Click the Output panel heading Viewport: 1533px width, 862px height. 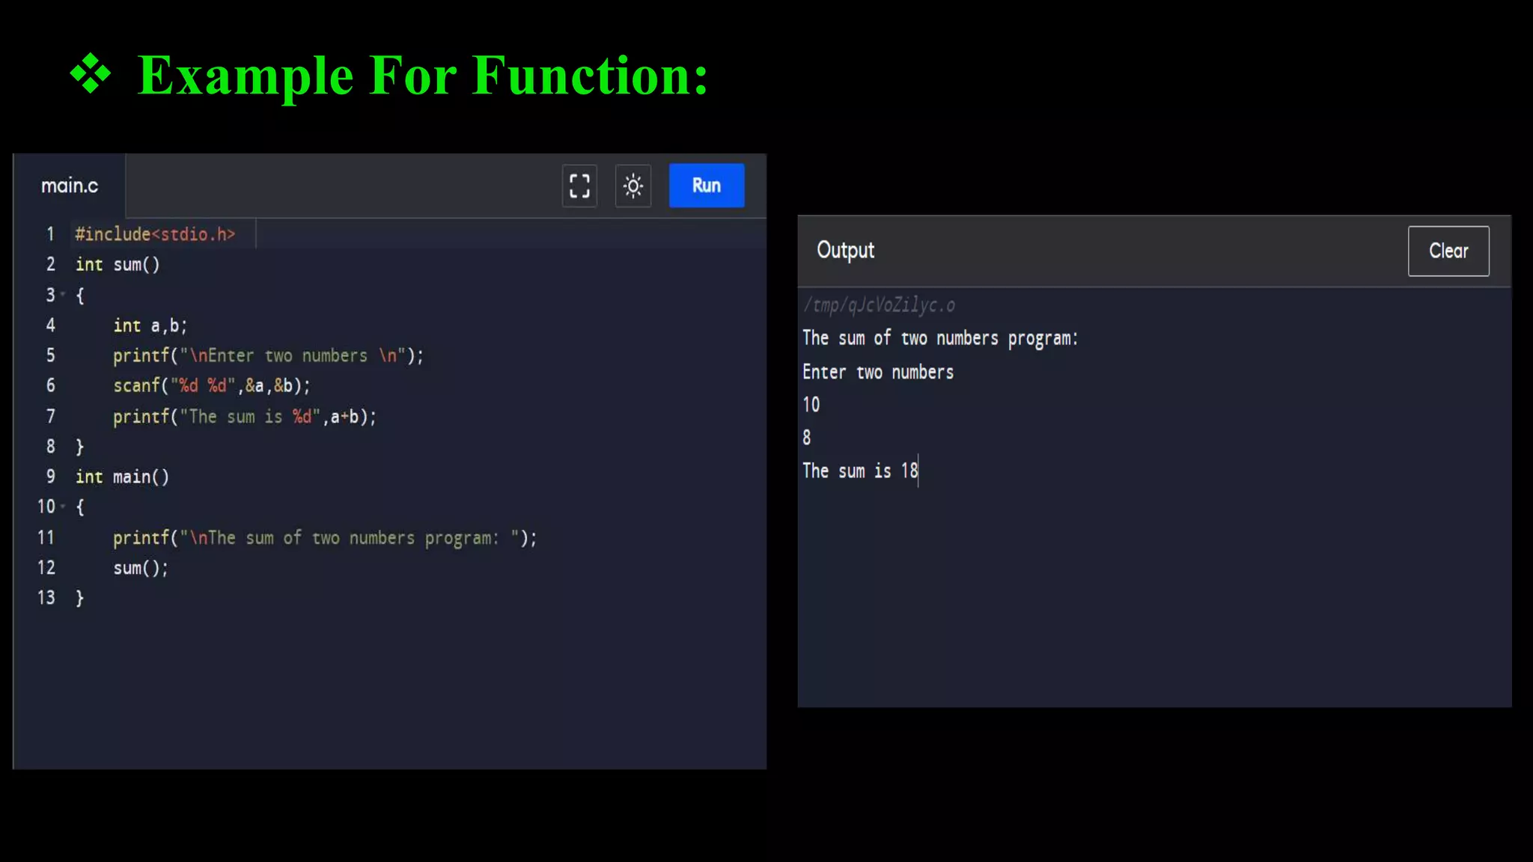[x=845, y=251]
